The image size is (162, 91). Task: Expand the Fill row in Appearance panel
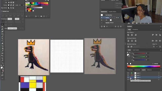[x=104, y=20]
